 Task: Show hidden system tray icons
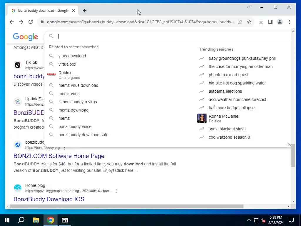click(x=249, y=220)
